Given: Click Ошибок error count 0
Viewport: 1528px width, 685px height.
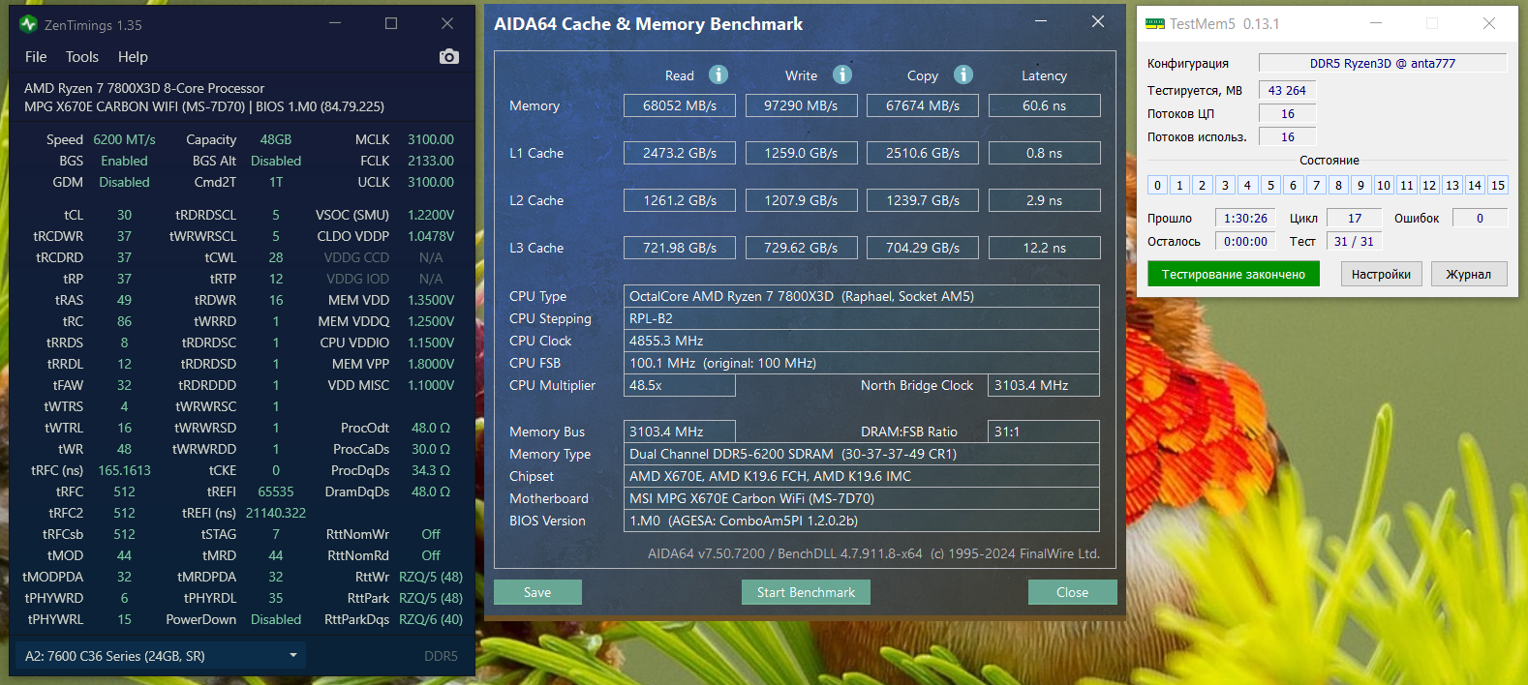Looking at the screenshot, I should [1480, 218].
